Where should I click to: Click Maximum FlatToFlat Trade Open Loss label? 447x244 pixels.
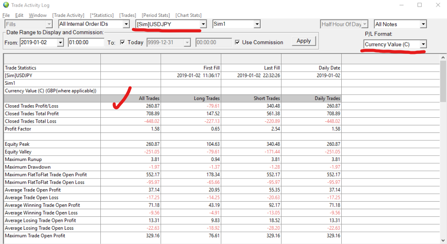(x=45, y=182)
